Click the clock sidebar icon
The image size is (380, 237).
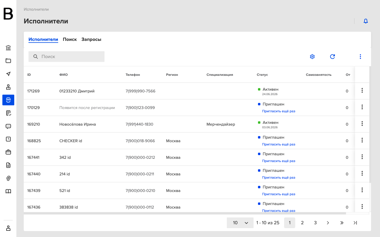pyautogui.click(x=8, y=139)
